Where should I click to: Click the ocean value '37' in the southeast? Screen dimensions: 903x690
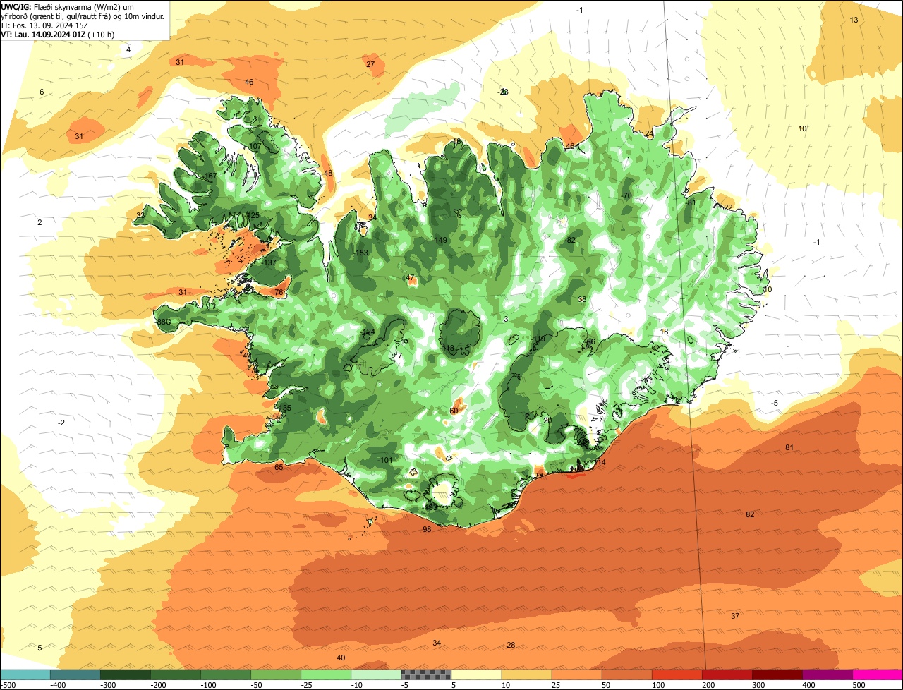735,616
